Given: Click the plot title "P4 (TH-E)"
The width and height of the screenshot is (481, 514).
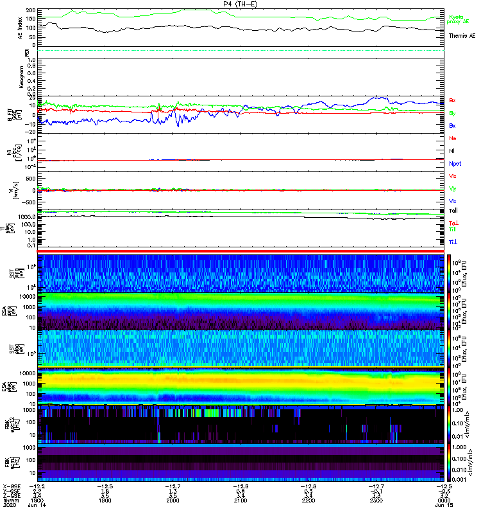Looking at the screenshot, I should tap(240, 4).
